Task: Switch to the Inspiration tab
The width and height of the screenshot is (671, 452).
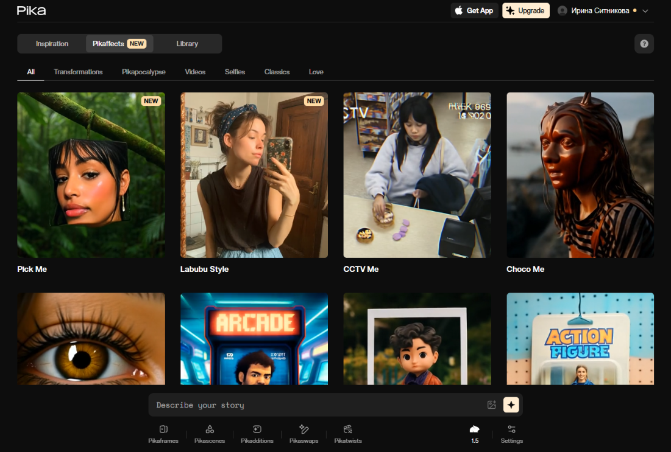Action: 52,44
